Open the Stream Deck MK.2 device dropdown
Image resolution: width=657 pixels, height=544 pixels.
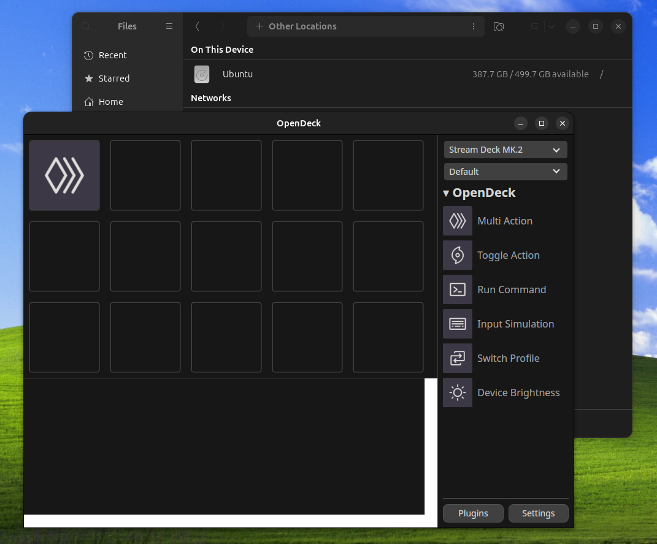pos(505,150)
